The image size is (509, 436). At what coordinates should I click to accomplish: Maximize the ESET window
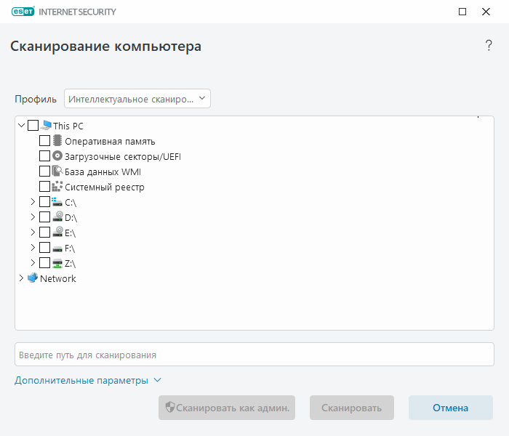tap(462, 12)
